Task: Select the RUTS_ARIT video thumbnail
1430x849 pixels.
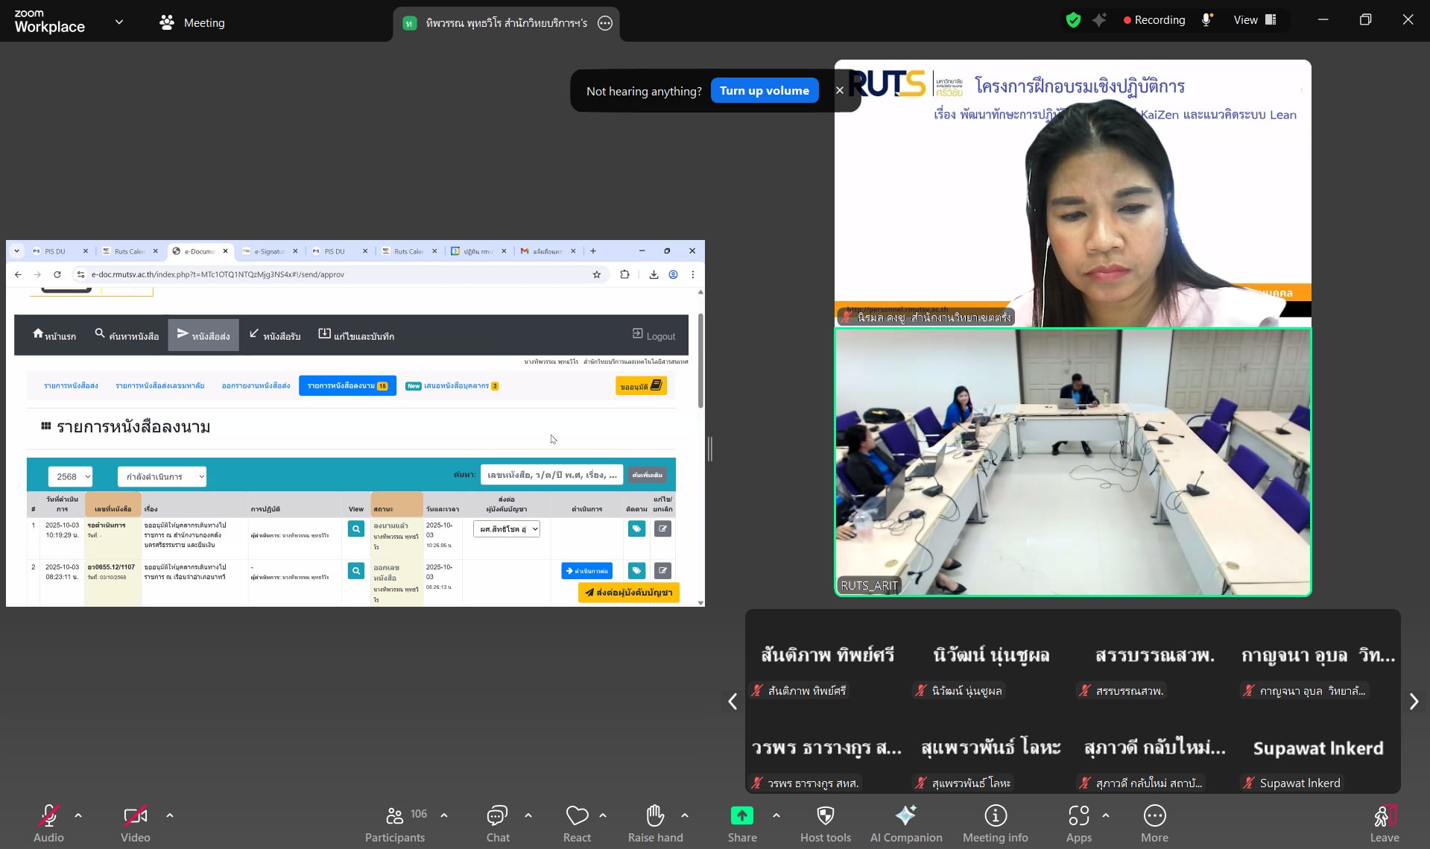Action: tap(1072, 462)
